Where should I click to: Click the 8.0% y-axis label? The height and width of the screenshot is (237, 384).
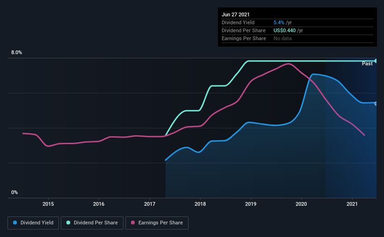(x=16, y=53)
